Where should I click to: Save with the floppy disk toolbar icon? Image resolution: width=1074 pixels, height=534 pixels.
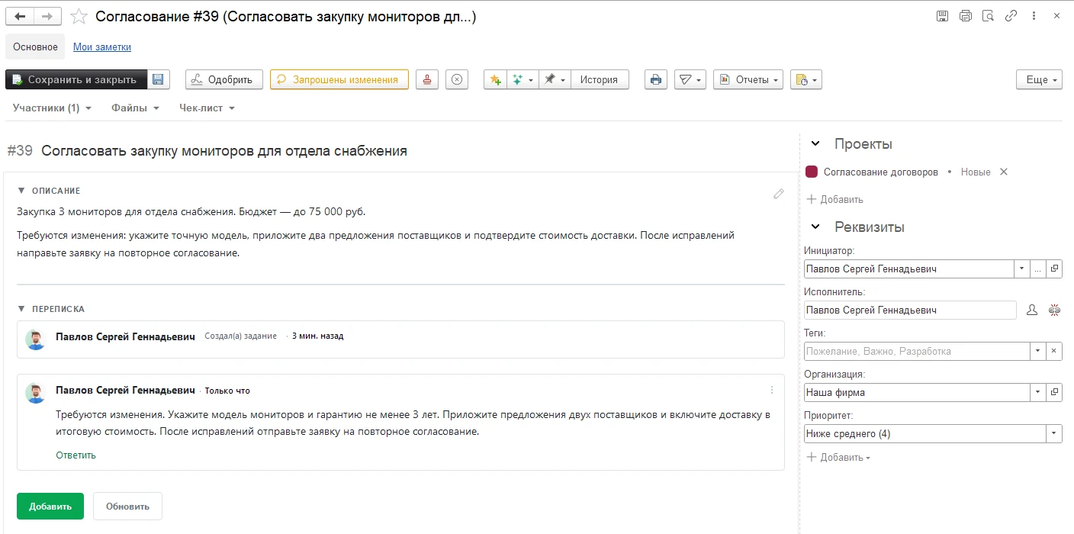tap(158, 79)
